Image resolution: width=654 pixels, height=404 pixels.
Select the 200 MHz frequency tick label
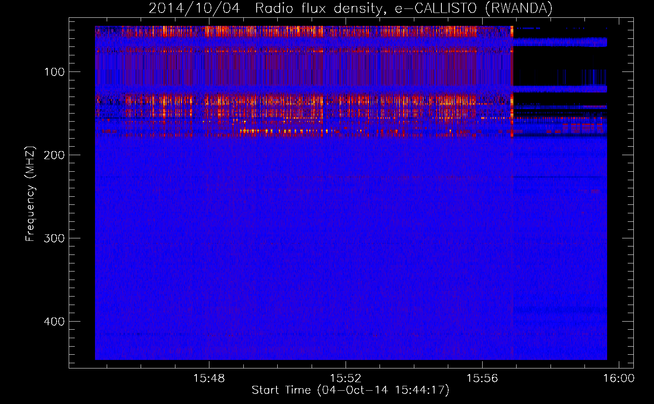pyautogui.click(x=55, y=155)
